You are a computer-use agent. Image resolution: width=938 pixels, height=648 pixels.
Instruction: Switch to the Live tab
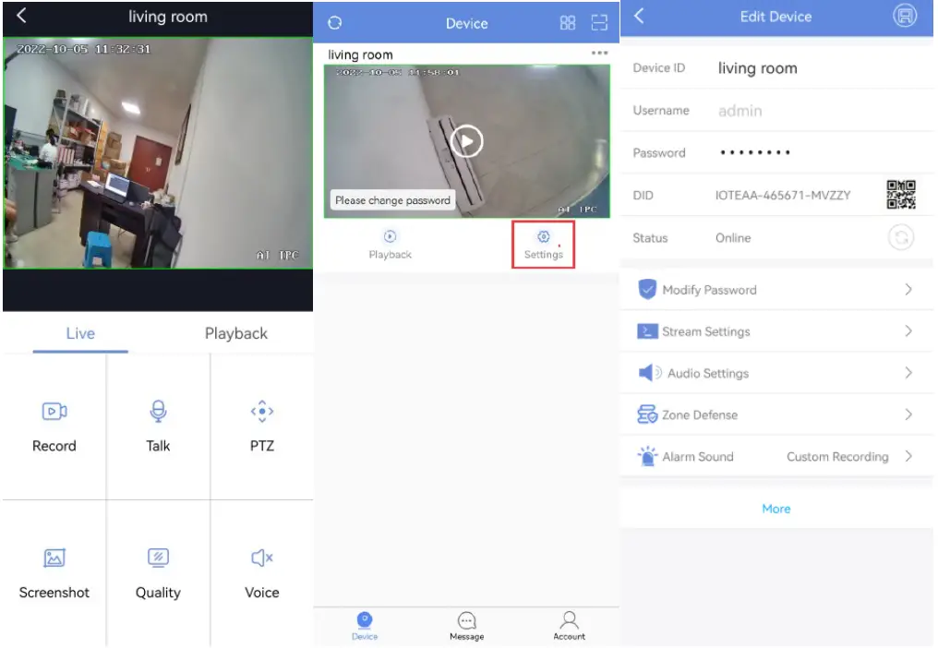(80, 333)
